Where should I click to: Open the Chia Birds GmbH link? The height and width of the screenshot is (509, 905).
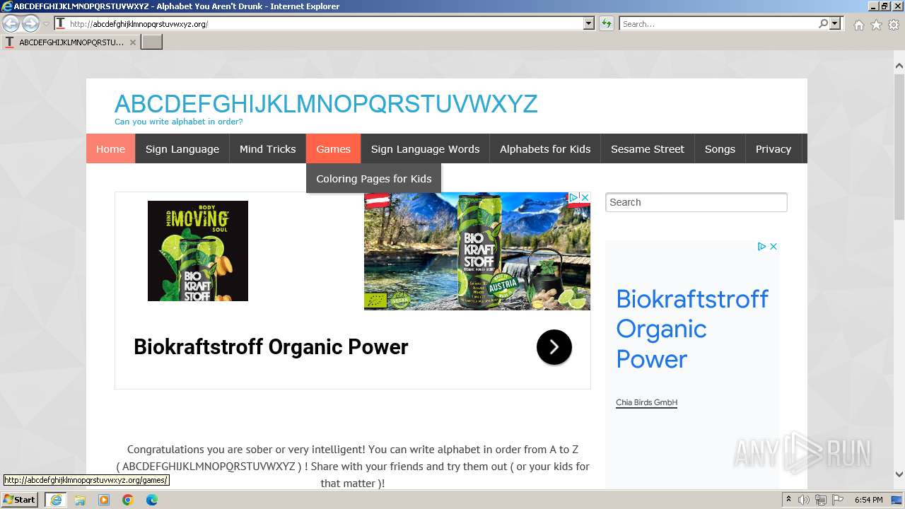(646, 402)
